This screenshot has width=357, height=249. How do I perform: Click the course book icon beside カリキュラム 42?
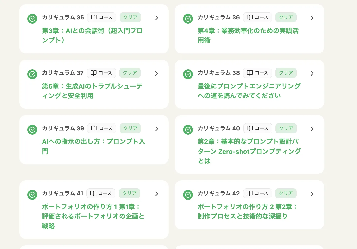pyautogui.click(x=250, y=193)
